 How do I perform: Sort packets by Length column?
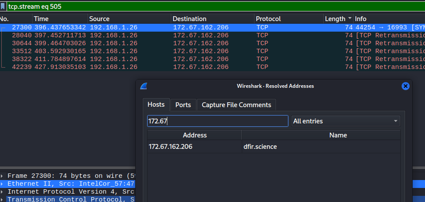[339, 19]
